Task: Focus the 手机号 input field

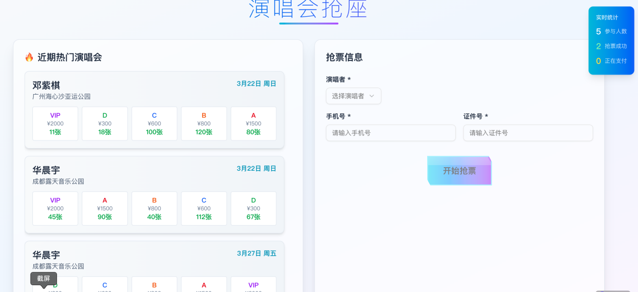Action: pos(390,133)
